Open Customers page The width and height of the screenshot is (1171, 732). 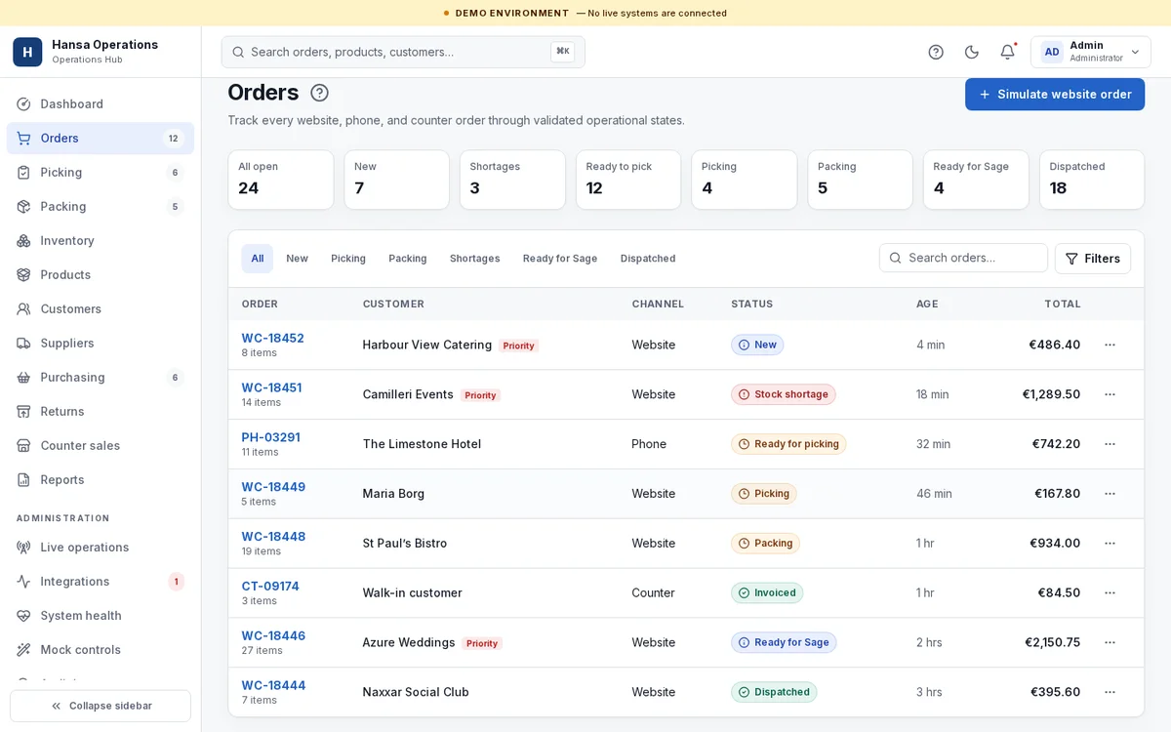[101, 309]
